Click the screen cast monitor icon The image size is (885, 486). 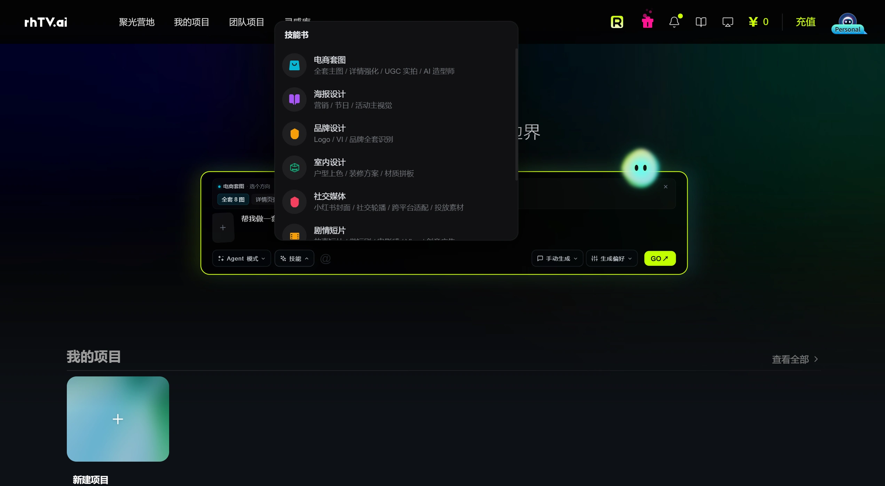pos(727,22)
